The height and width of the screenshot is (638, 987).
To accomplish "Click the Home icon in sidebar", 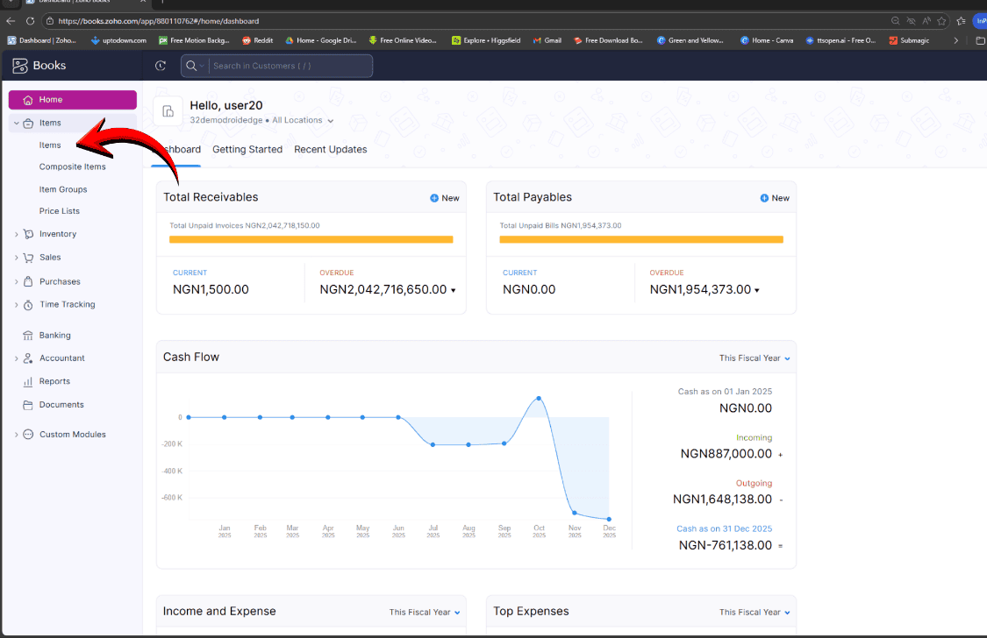I will point(28,100).
